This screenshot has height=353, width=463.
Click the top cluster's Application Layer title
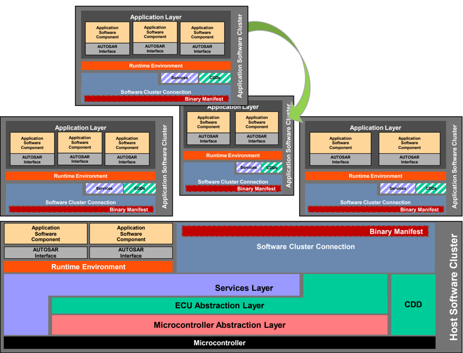point(156,17)
